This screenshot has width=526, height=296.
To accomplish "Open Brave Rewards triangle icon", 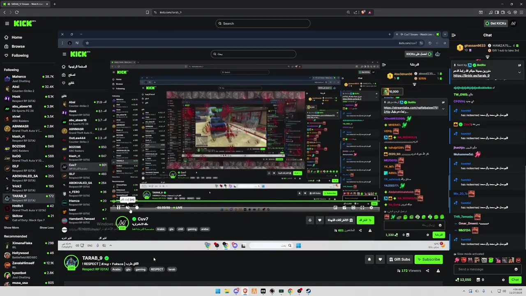I will pos(370,12).
